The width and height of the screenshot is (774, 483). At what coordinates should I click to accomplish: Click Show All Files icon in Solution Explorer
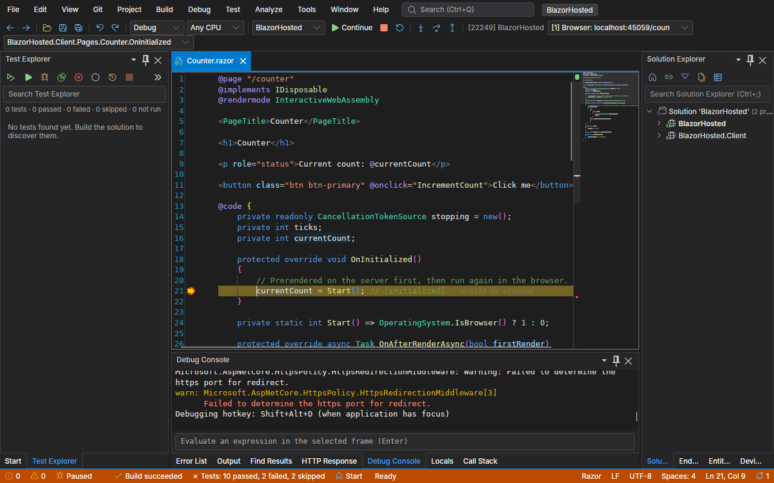pyautogui.click(x=701, y=77)
